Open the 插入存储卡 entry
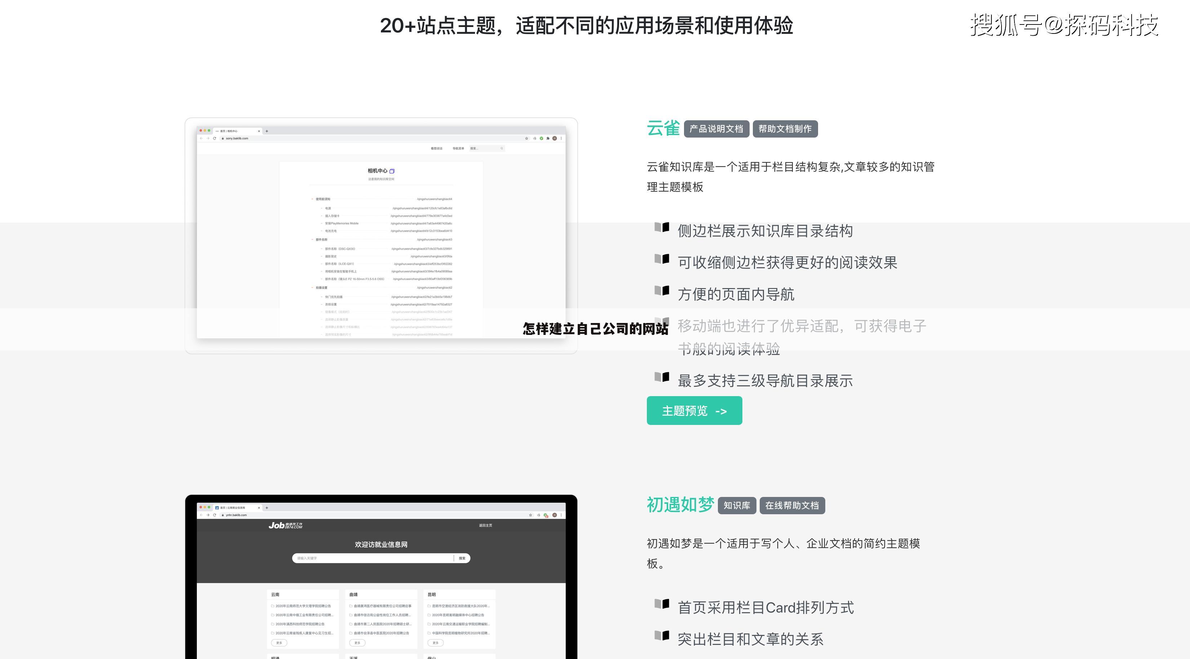 pyautogui.click(x=332, y=216)
